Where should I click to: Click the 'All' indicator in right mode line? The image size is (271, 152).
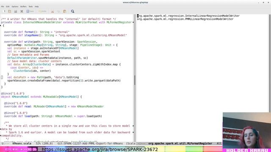point(219,144)
